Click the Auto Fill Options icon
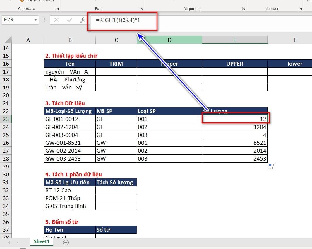This screenshot has width=312, height=249. click(271, 166)
